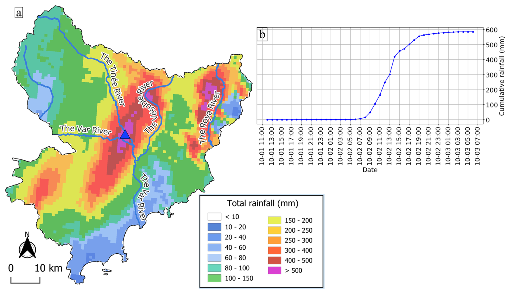Image resolution: width=510 pixels, height=294 pixels.
Task: Click the panel 'a' label box
Action: [19, 12]
